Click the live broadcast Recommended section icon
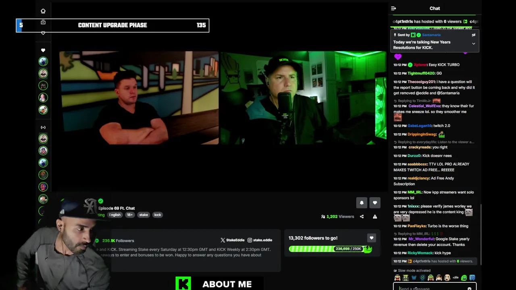 coord(43,127)
